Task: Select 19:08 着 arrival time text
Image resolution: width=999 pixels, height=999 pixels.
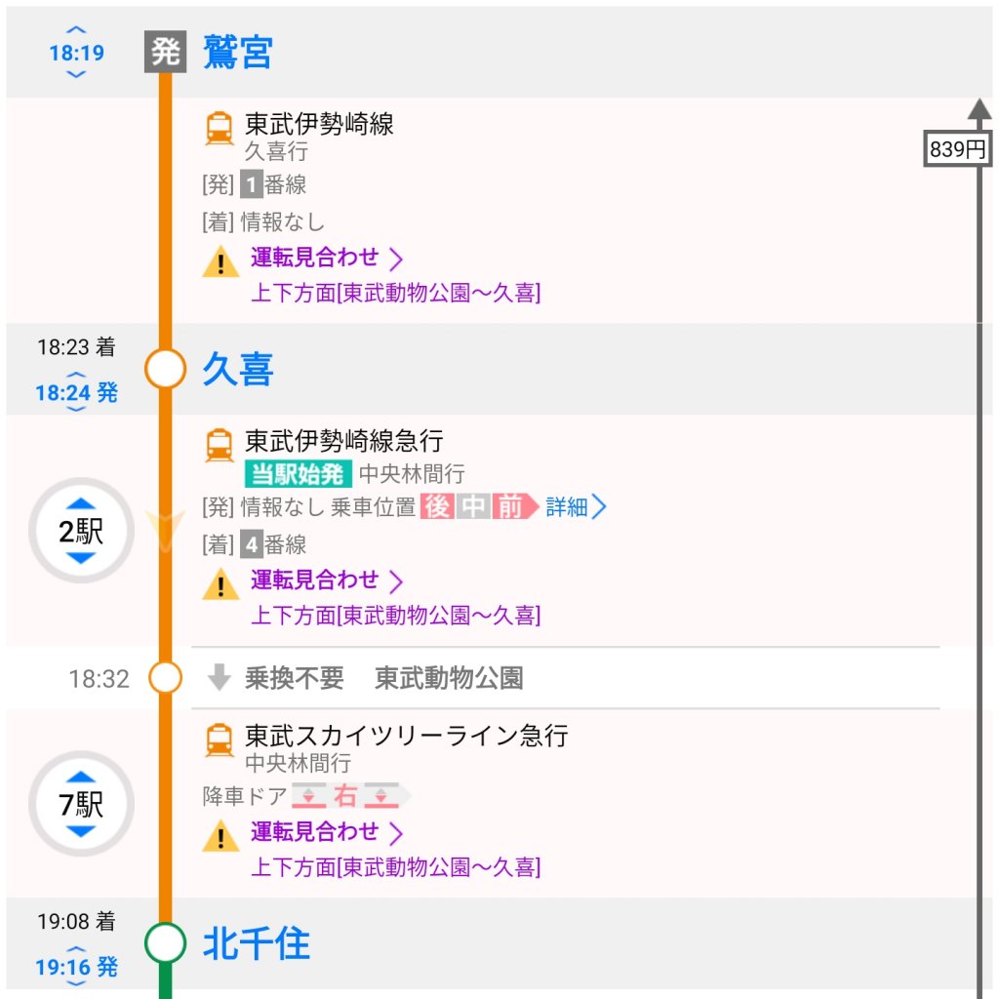Action: 76,921
